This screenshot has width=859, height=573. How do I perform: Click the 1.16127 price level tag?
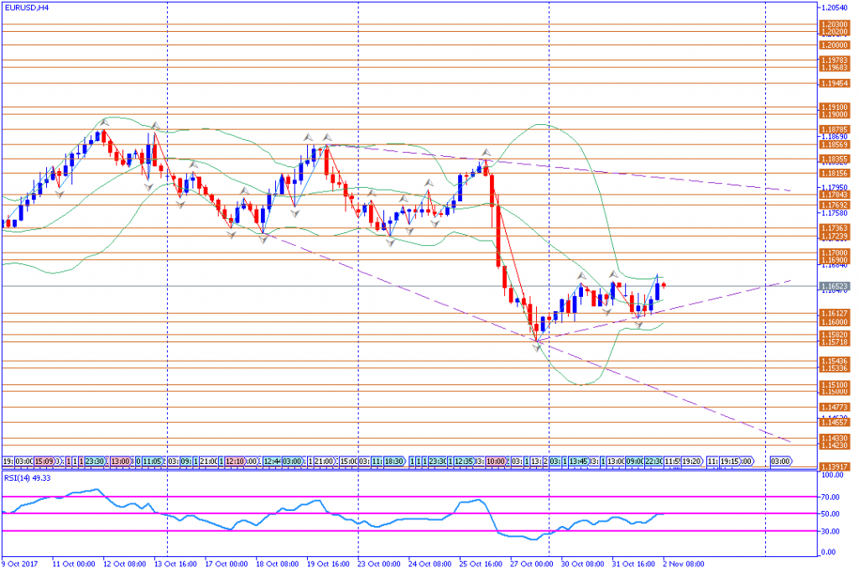click(834, 314)
